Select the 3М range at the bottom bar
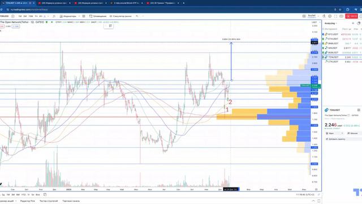The width and height of the screenshot is (362, 204). [13, 195]
